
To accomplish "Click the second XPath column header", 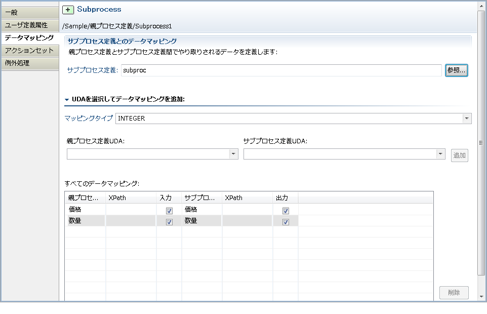I will (x=247, y=198).
